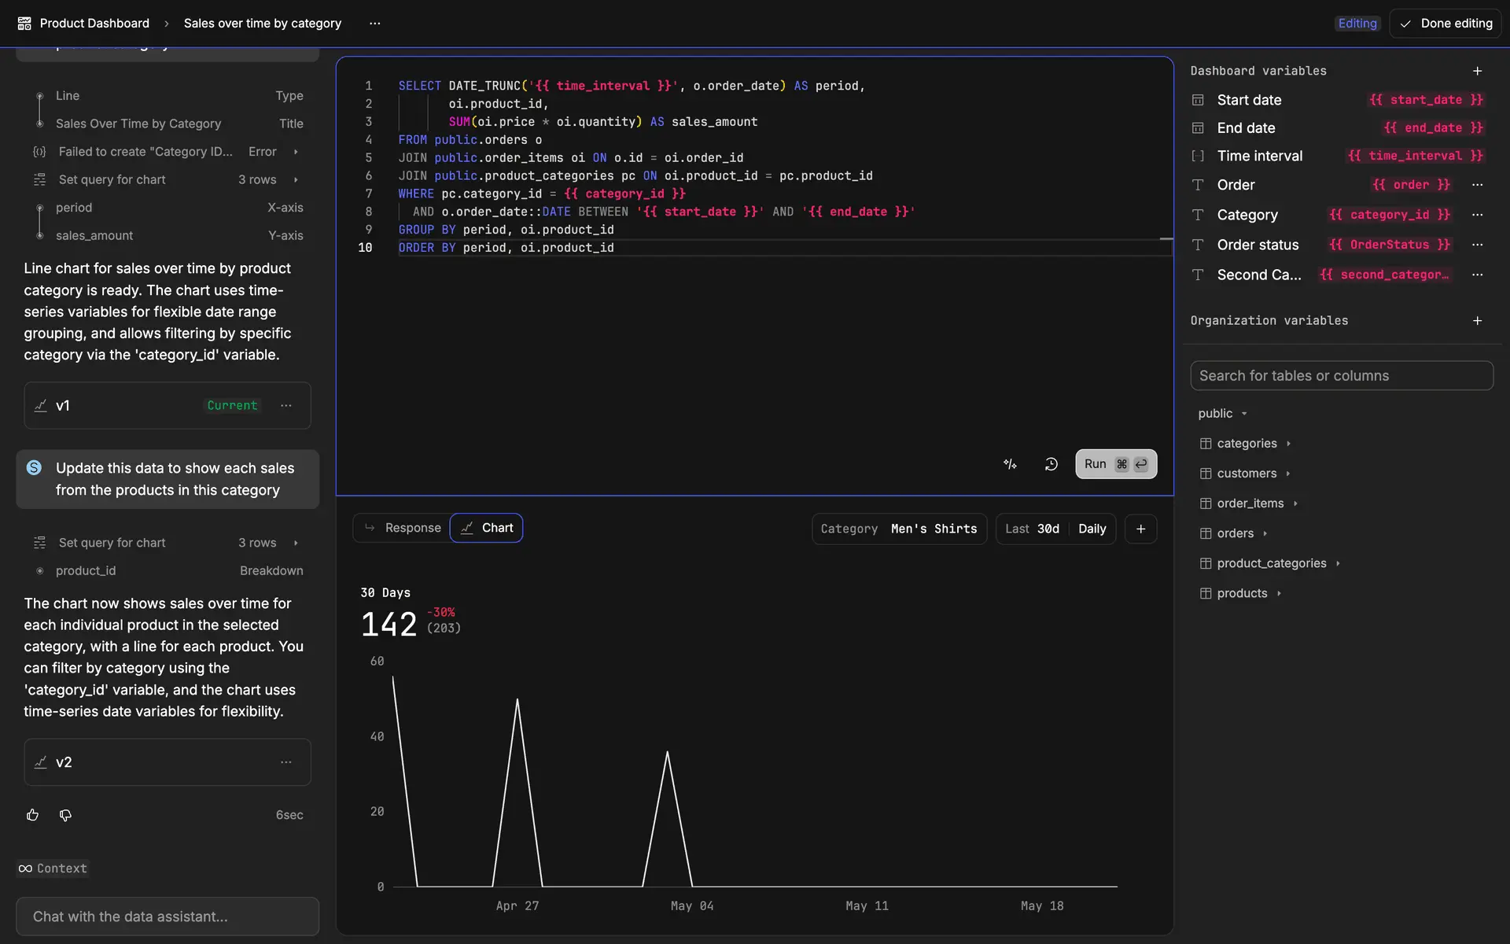1510x944 pixels.
Task: Click the format SQL icon beside history
Action: tap(1010, 464)
